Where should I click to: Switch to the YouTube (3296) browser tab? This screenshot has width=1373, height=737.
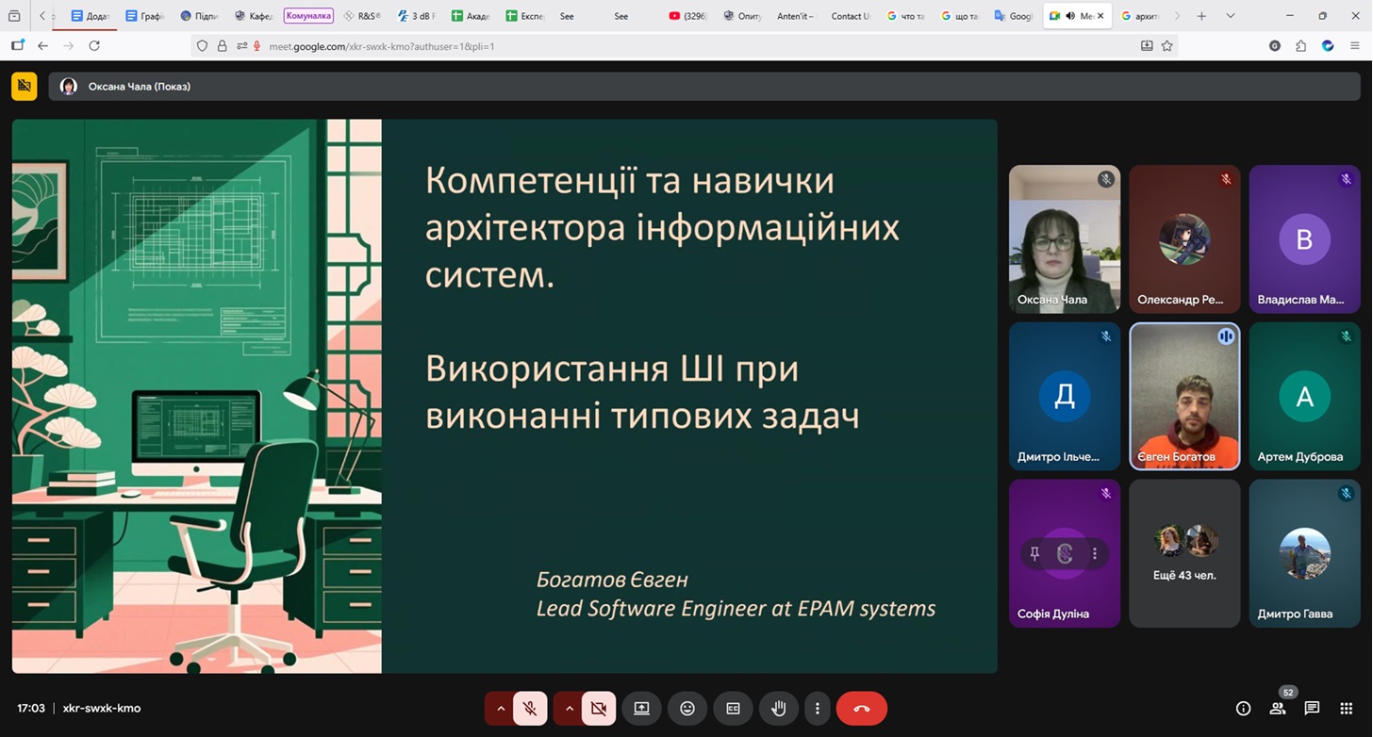point(687,16)
